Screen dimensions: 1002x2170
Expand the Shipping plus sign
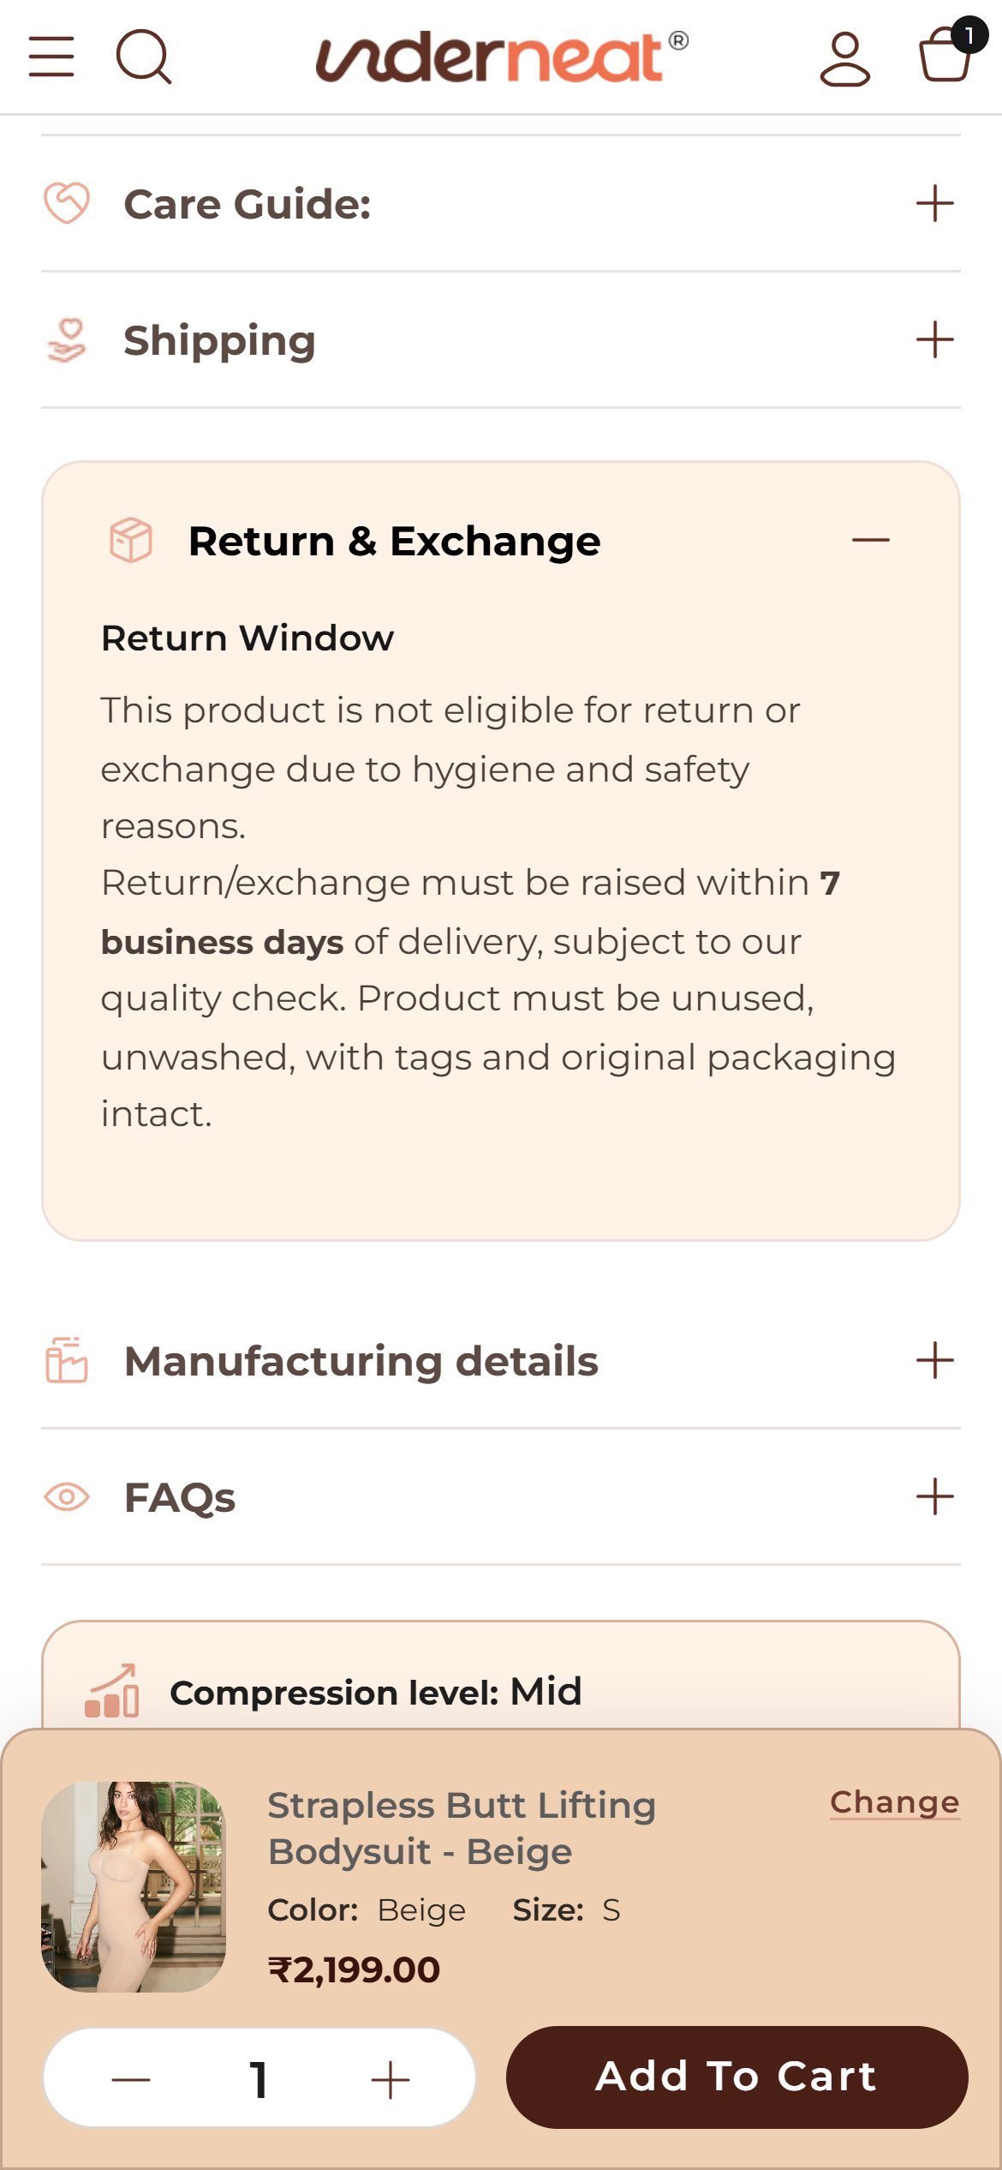coord(935,340)
